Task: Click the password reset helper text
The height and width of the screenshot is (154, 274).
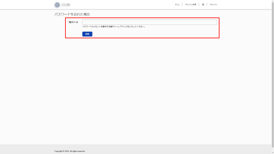Action: point(113,26)
